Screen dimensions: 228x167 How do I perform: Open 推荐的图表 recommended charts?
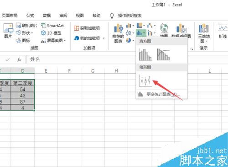(118, 33)
